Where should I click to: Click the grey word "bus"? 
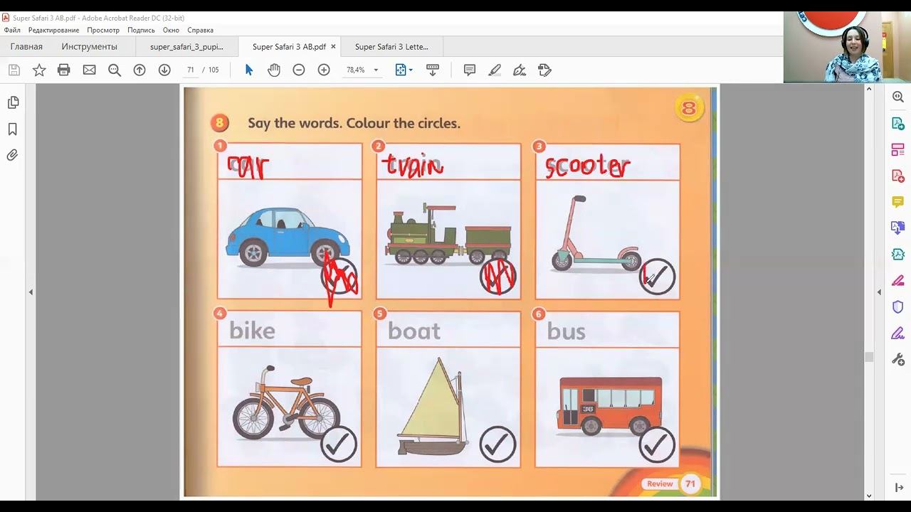567,331
